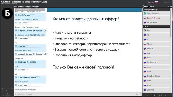Select presenter Денис Геронин in list
Screen dimensions: 173x97
pos(157,13)
